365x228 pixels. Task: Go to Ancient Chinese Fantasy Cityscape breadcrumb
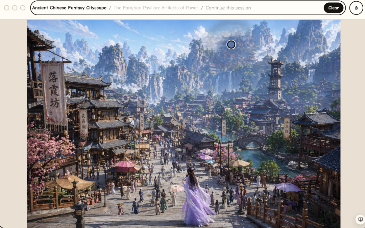(69, 8)
